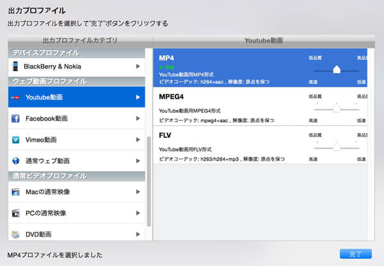Click the 通常ビデオプロファイル section header
The width and height of the screenshot is (384, 266).
pyautogui.click(x=77, y=176)
